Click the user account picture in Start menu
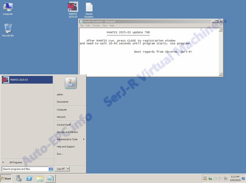This screenshot has height=183, width=246. pos(70,83)
